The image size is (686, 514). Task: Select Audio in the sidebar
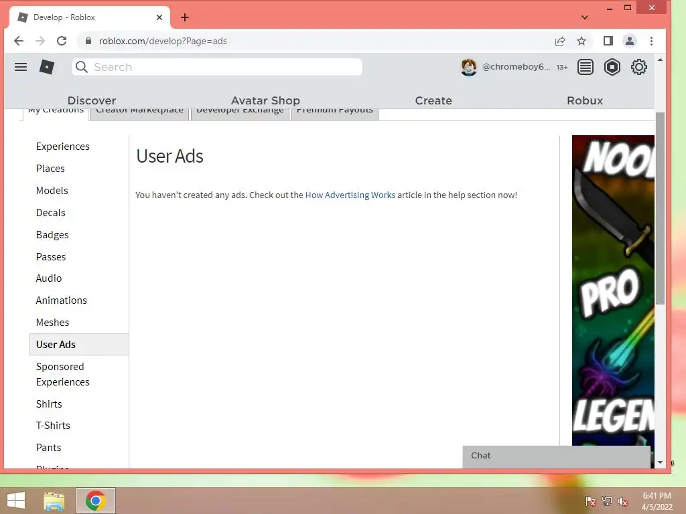pyautogui.click(x=48, y=278)
